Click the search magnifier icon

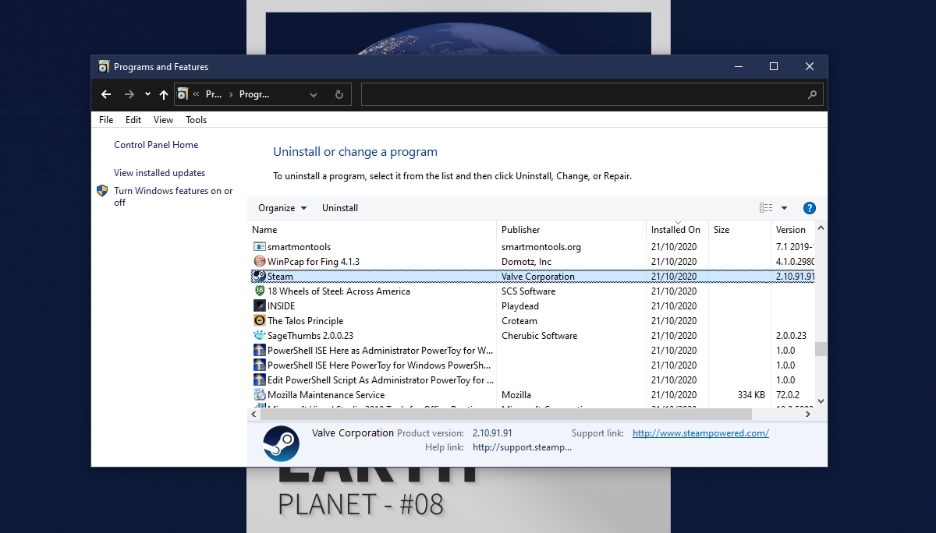(x=812, y=95)
